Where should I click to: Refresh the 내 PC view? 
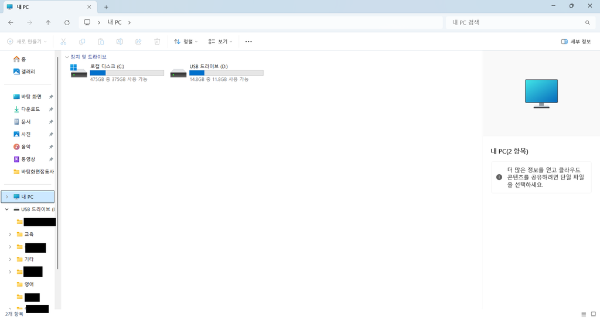tap(67, 23)
